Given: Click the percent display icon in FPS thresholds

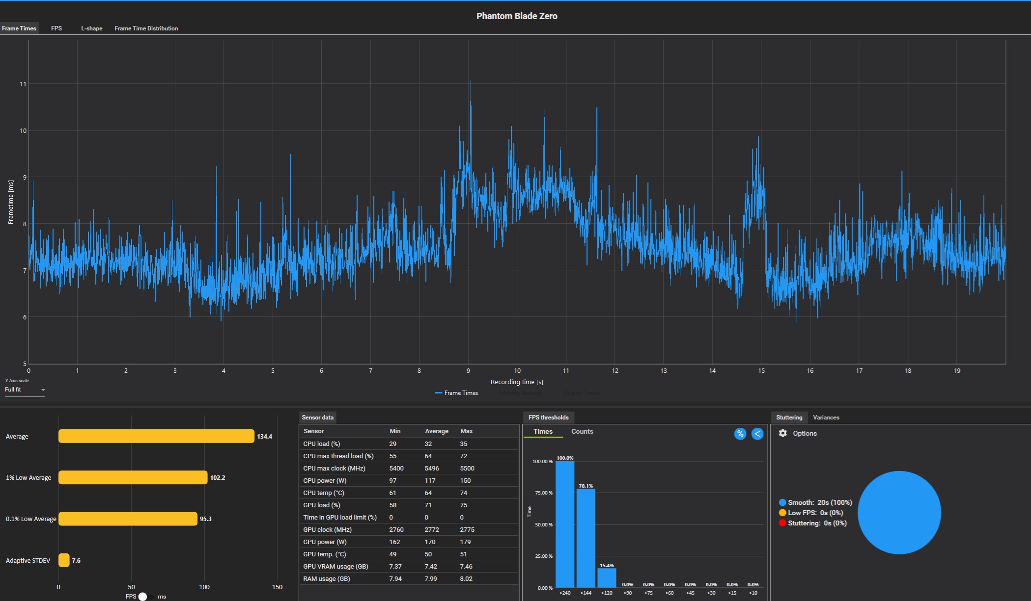Looking at the screenshot, I should [x=740, y=434].
